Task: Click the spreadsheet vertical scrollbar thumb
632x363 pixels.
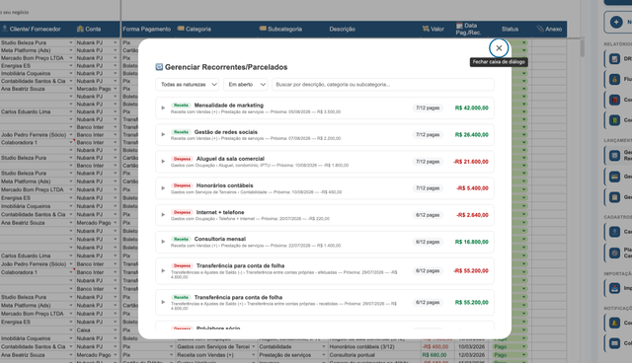Action: pyautogui.click(x=582, y=48)
